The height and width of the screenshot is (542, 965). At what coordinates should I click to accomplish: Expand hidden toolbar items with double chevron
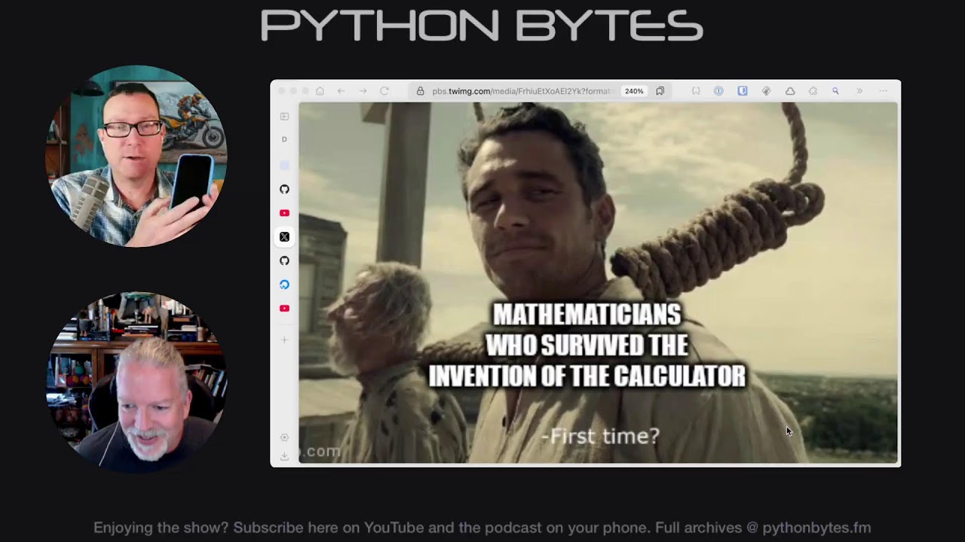coord(859,91)
